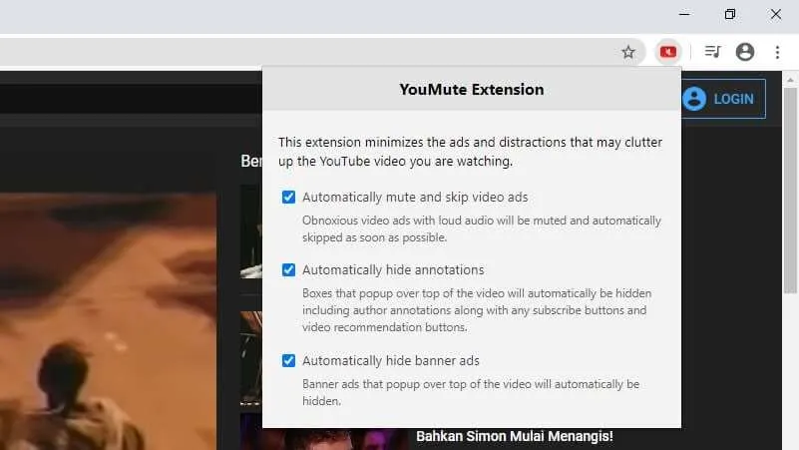
Task: Click the 'Automatically mute and skip video ads' label
Action: click(415, 198)
